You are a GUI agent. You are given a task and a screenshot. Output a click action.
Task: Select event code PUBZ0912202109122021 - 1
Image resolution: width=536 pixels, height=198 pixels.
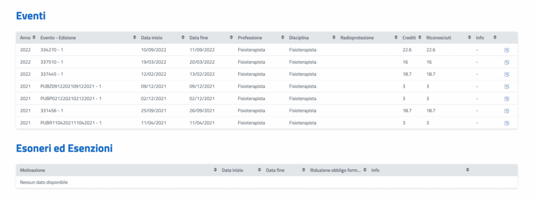tap(71, 86)
